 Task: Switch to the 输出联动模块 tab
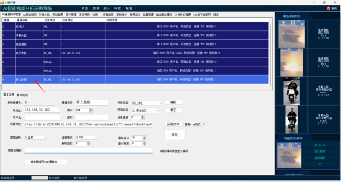[164, 15]
